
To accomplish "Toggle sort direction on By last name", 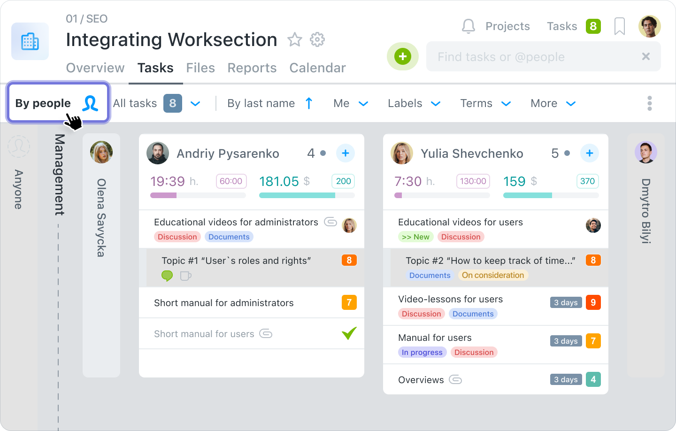I will 309,103.
